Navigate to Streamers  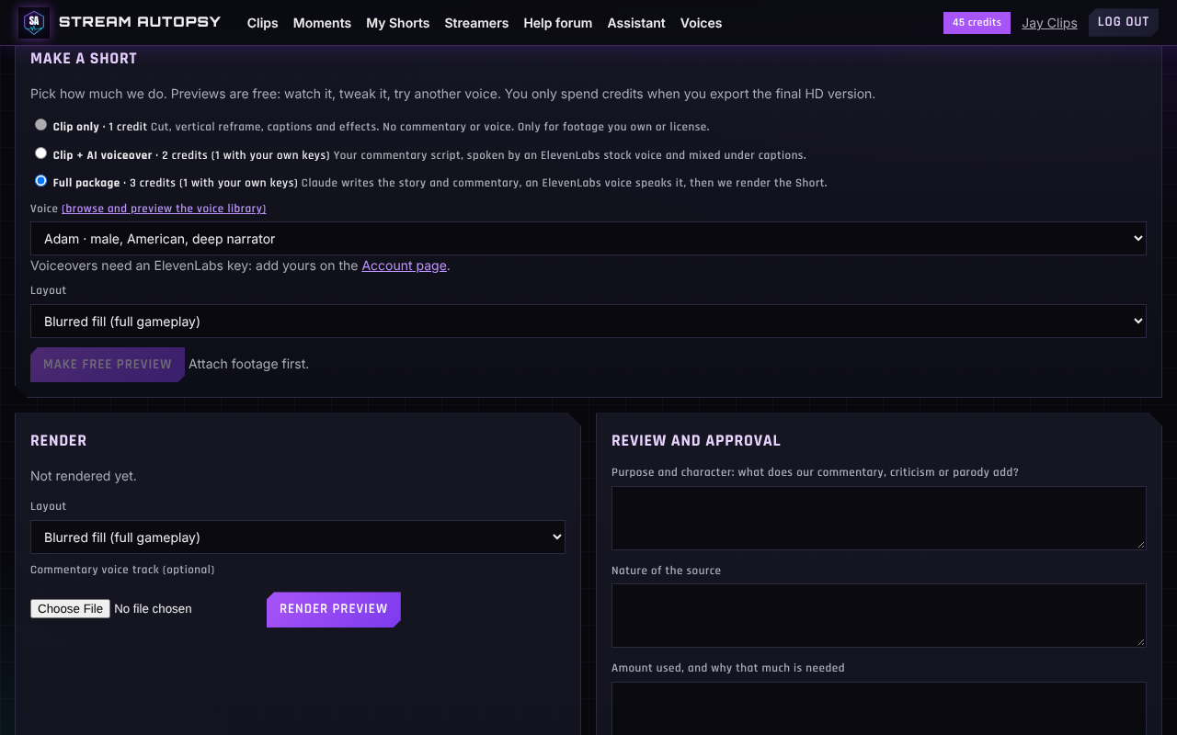(x=476, y=23)
